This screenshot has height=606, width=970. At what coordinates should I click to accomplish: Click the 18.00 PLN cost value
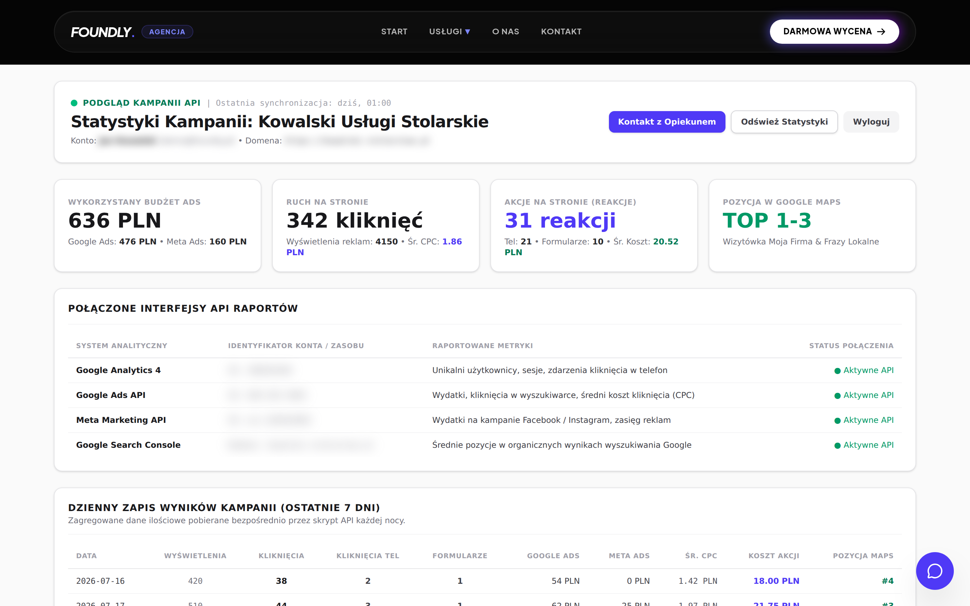(776, 581)
